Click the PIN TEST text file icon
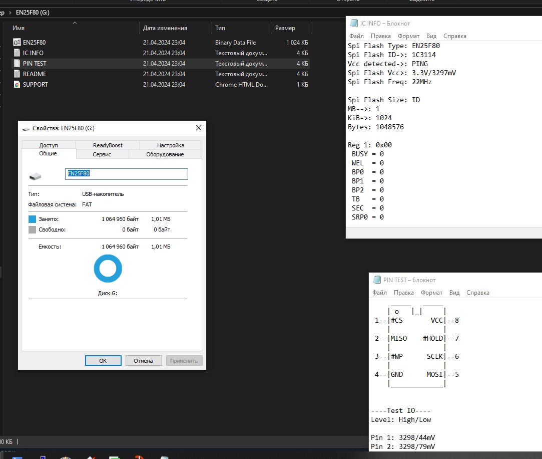Image resolution: width=542 pixels, height=459 pixels. tap(17, 63)
